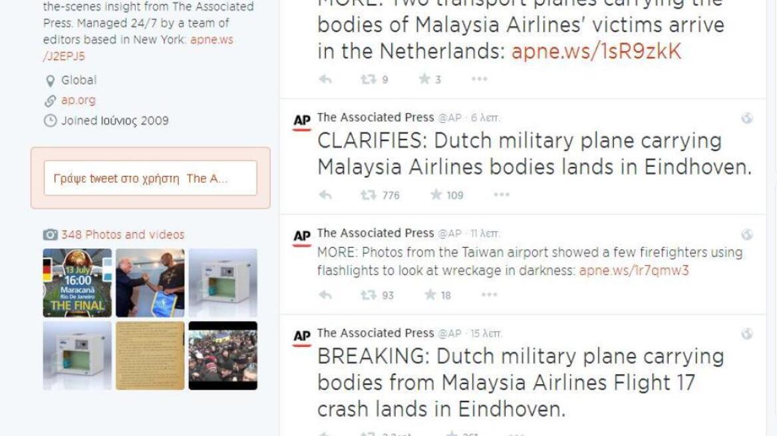This screenshot has height=436, width=777.
Task: Open more options on the Taiwan airport tweet
Action: coord(489,295)
